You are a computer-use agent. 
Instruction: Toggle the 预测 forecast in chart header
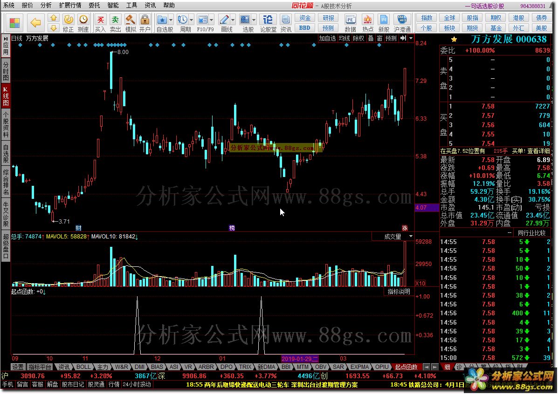391,38
